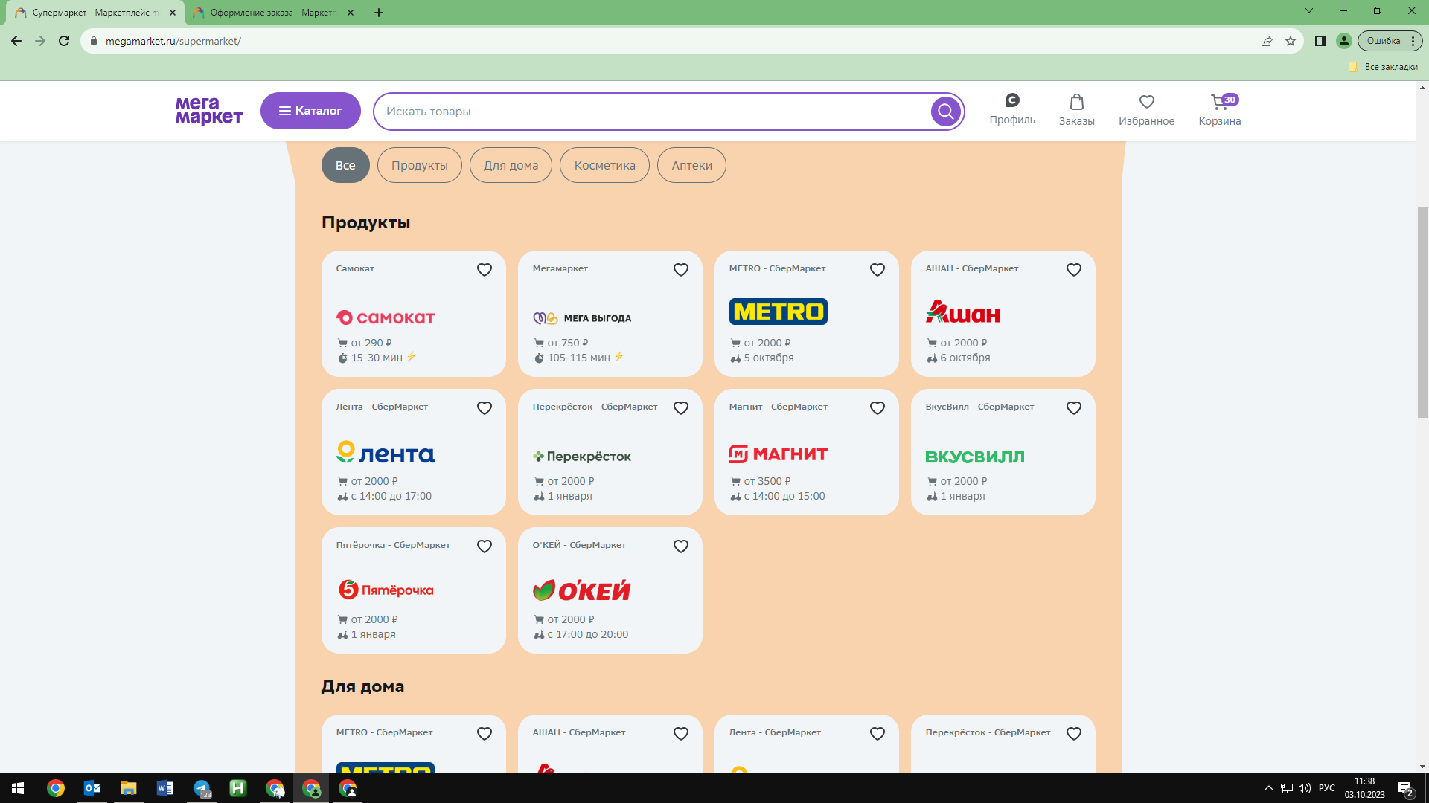Select the Аптеки filter chip
1429x803 pixels.
(x=692, y=165)
